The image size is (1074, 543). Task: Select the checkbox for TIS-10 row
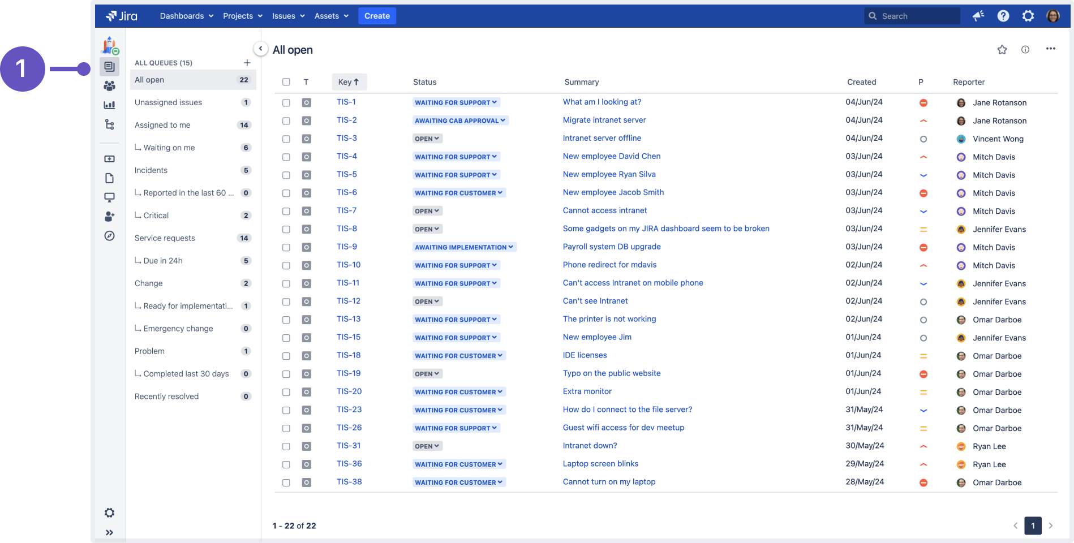tap(286, 266)
